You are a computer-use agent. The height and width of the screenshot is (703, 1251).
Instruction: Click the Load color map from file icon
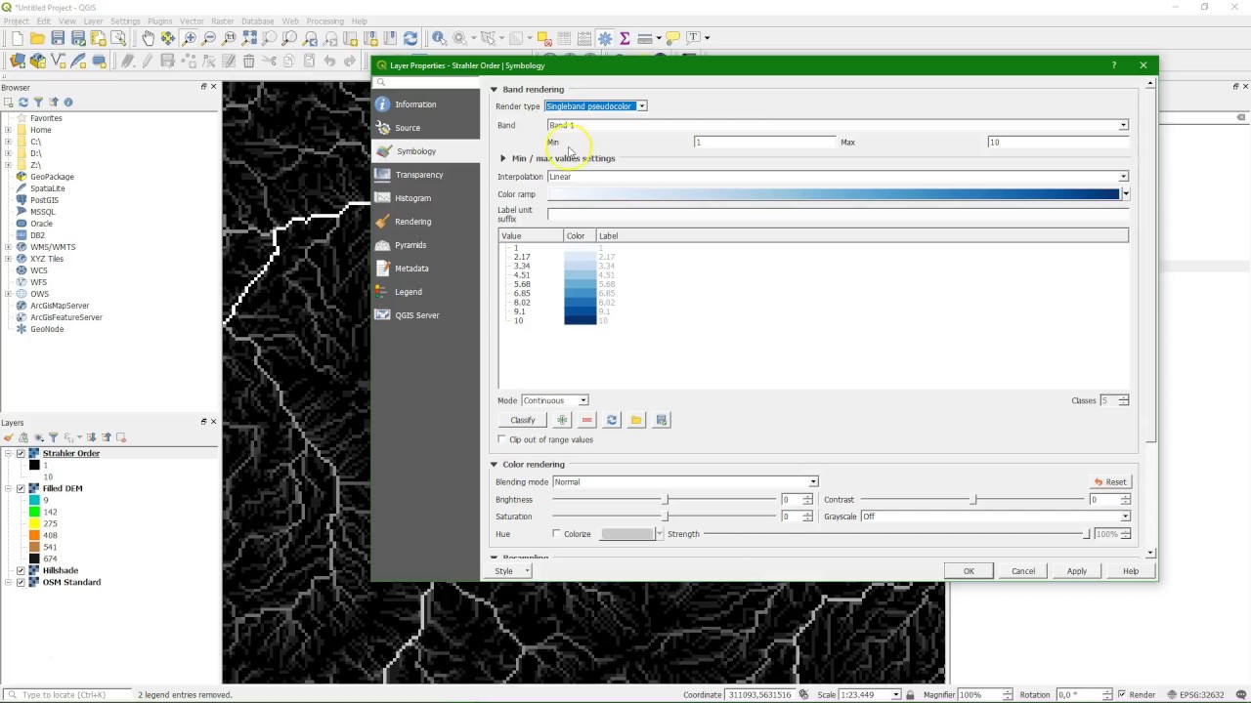click(x=636, y=420)
